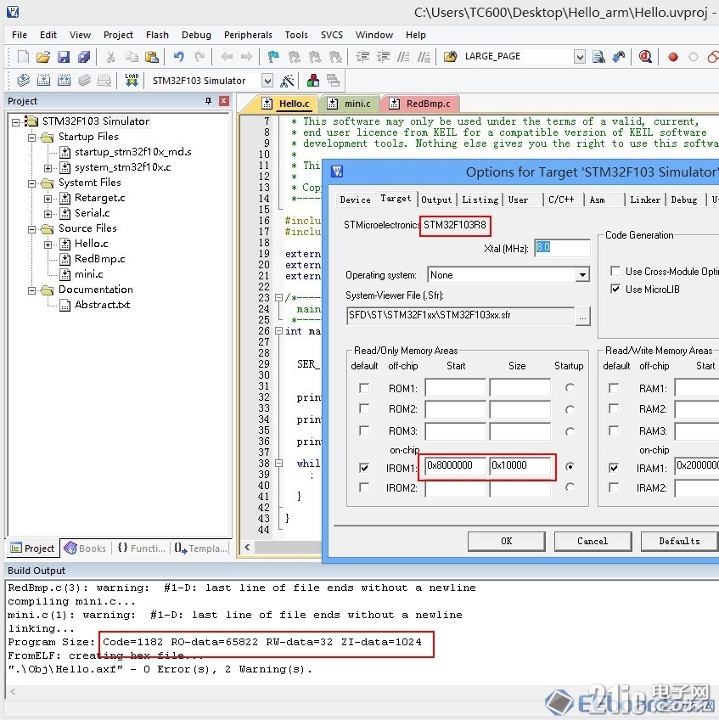Click the Defaults button
Image resolution: width=719 pixels, height=720 pixels.
point(679,541)
